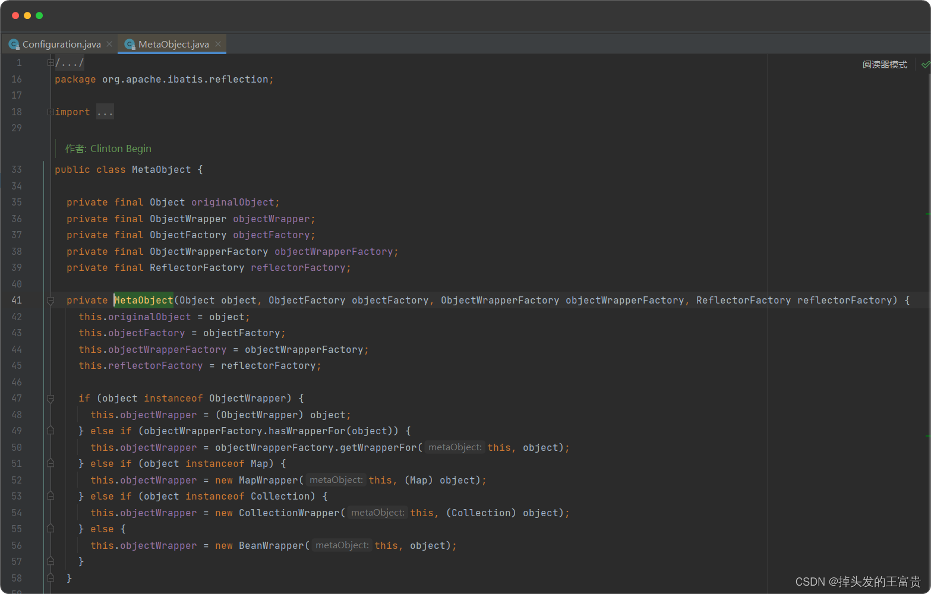Click the ReflectorFactory parameter type on line 41

(x=743, y=301)
